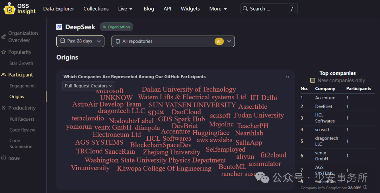This screenshot has width=380, height=193.
Task: Expand the All repositories selector
Action: click(x=173, y=41)
